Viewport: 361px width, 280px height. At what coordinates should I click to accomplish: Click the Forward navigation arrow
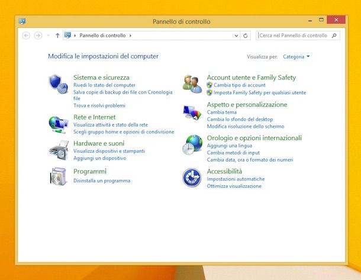pyautogui.click(x=38, y=36)
